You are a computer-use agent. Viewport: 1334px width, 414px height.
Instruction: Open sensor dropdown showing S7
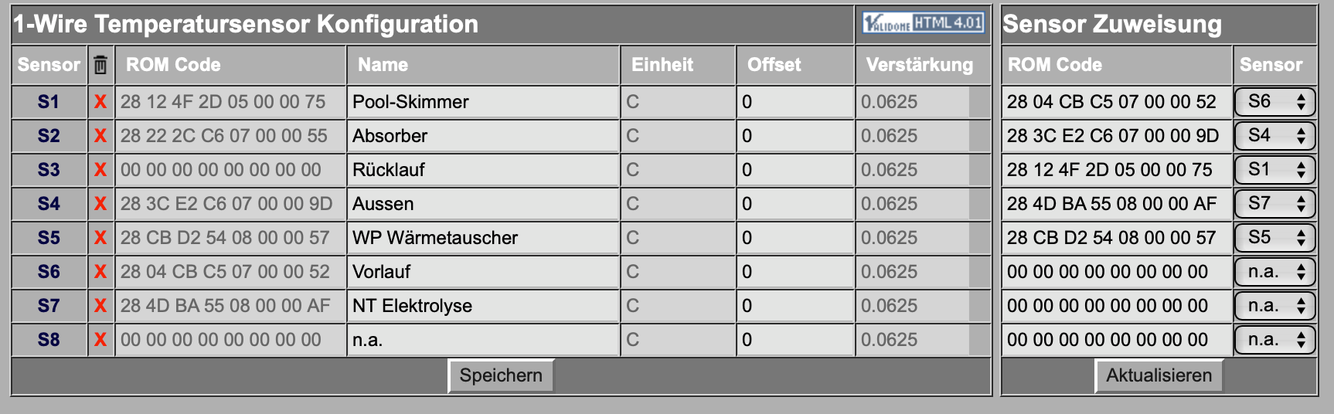click(1275, 204)
